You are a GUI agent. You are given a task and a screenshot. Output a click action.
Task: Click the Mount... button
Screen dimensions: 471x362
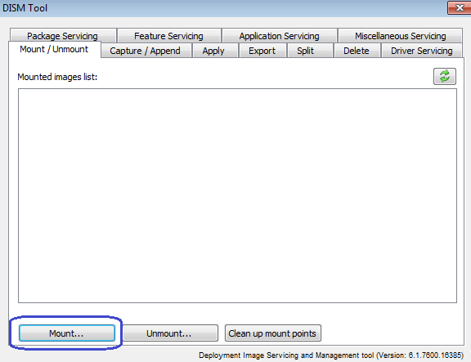67,333
